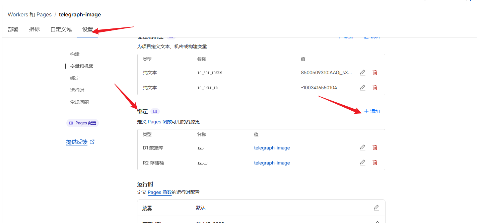Viewport: 477px width, 223px height.
Task: Jump to 运行时 in the sidebar
Action: click(77, 90)
